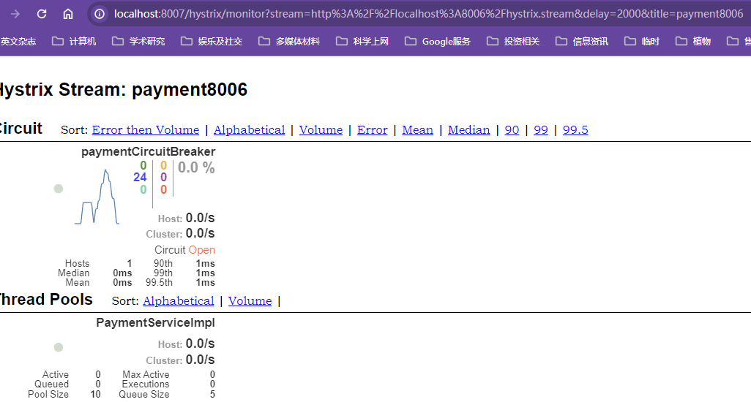The height and width of the screenshot is (402, 751).
Task: Open the 计算机 bookmark folder
Action: tap(74, 42)
